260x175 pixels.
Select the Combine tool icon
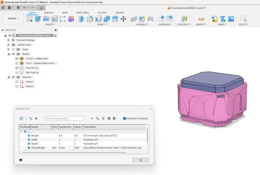coord(107,19)
